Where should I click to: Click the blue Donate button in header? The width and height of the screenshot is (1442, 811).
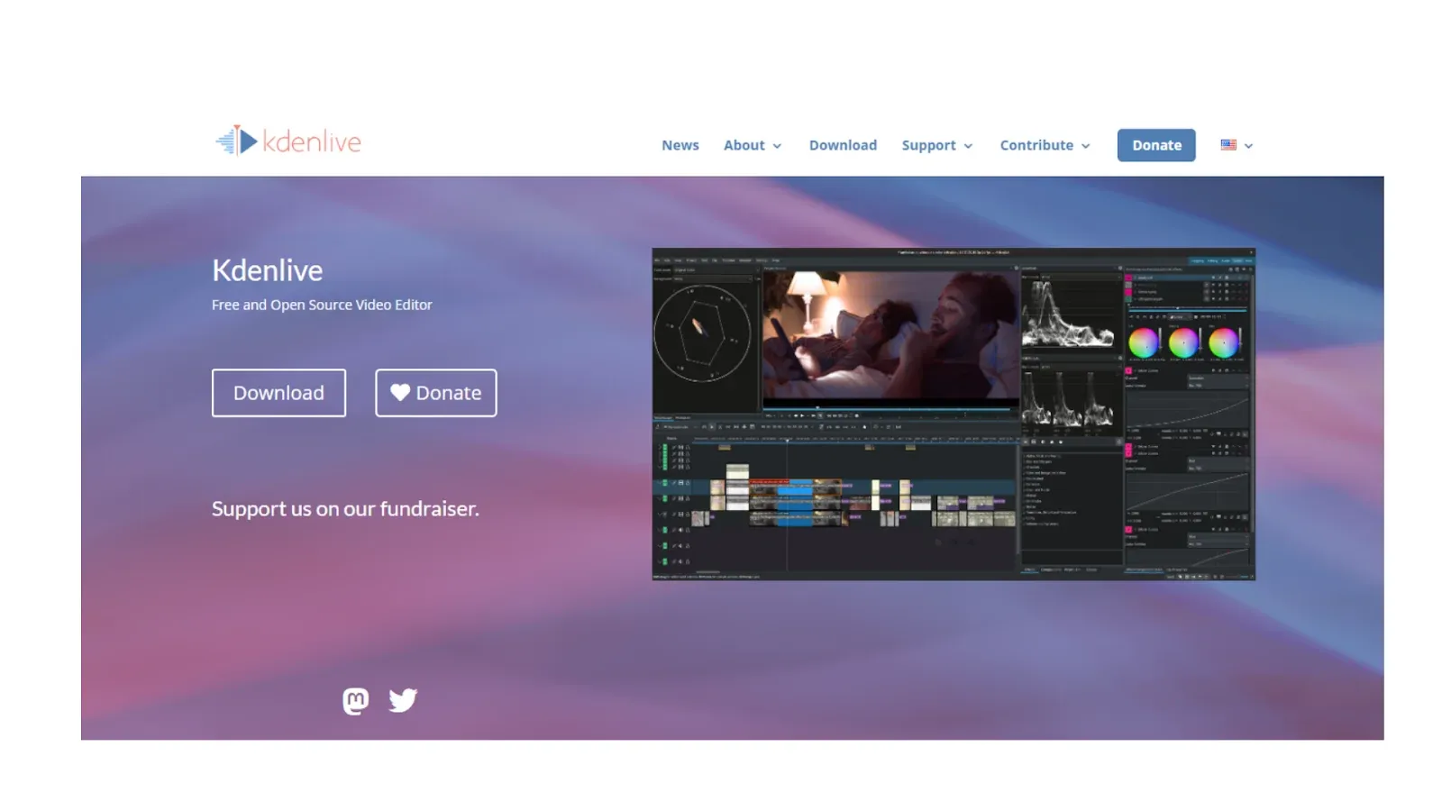(1156, 145)
